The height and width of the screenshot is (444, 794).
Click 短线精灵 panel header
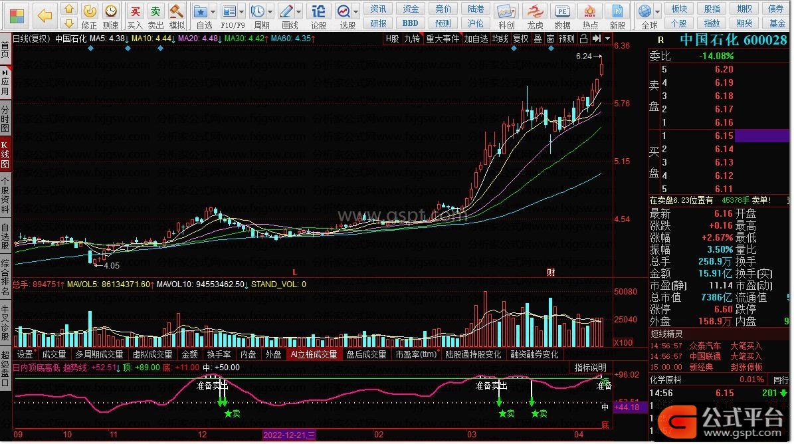click(666, 334)
